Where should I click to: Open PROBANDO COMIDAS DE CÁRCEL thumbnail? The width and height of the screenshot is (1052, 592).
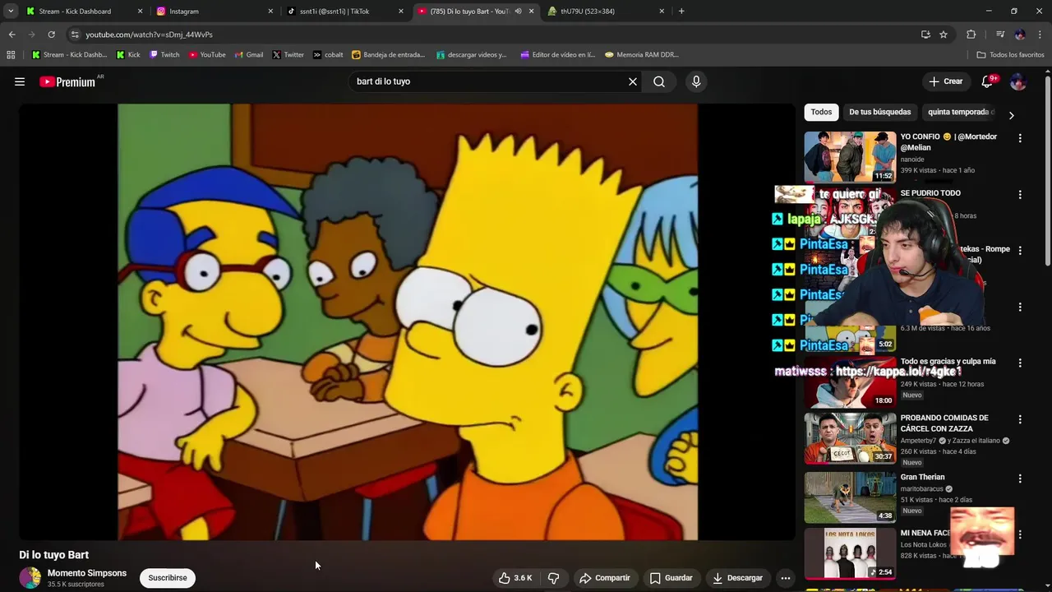tap(850, 438)
